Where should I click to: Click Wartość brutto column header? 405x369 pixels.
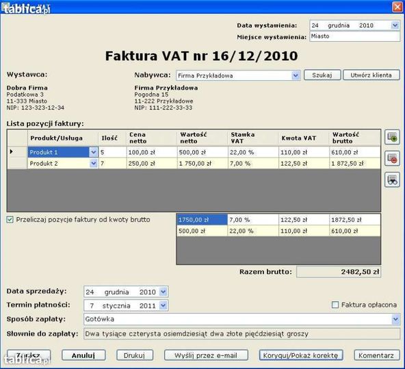[x=355, y=138]
